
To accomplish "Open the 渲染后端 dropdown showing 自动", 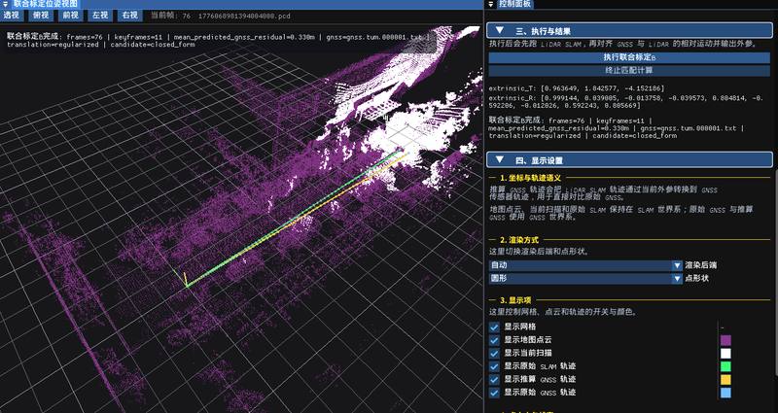I will 585,265.
